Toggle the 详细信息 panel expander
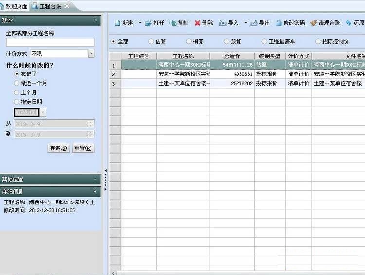The width and height of the screenshot is (365, 275). click(95, 191)
